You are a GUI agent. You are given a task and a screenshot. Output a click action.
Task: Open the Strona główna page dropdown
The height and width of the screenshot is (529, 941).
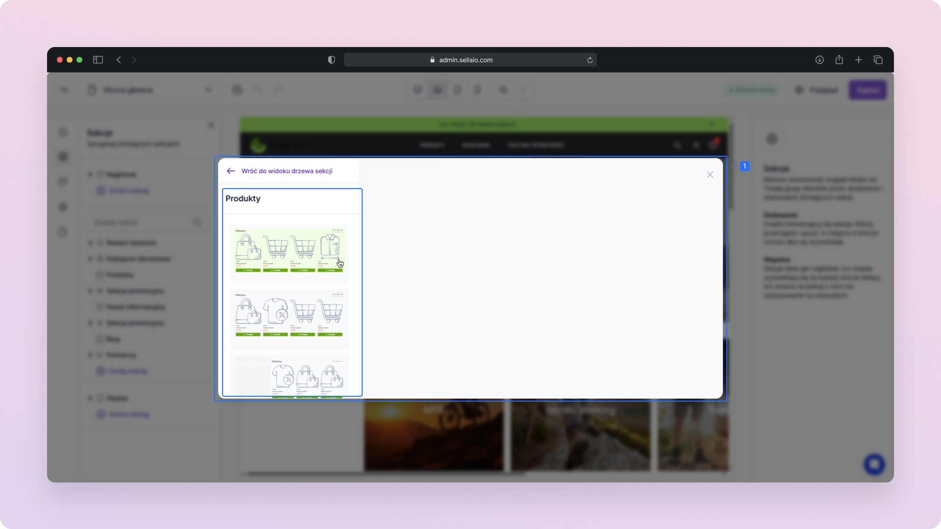151,90
